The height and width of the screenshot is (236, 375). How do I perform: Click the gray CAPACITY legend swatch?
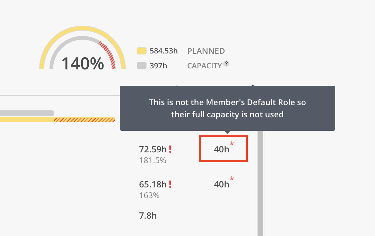[x=142, y=66]
